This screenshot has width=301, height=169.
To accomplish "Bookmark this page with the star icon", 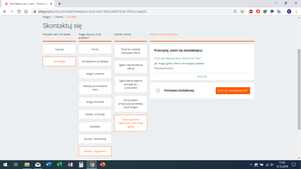I will [242, 11].
